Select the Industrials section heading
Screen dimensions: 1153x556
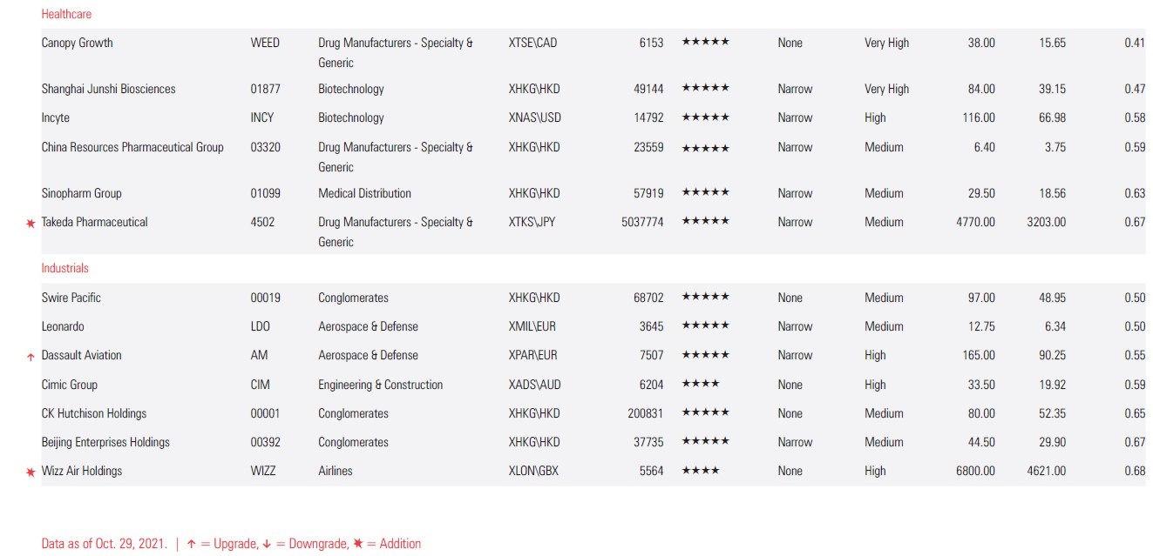[x=64, y=268]
